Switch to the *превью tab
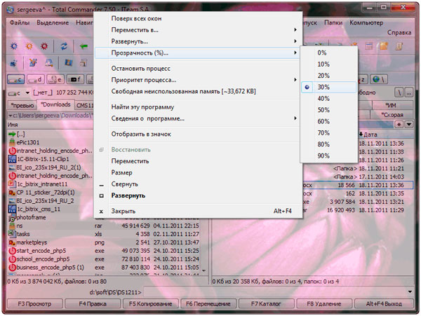Screen dimensions: 421x316 point(22,105)
